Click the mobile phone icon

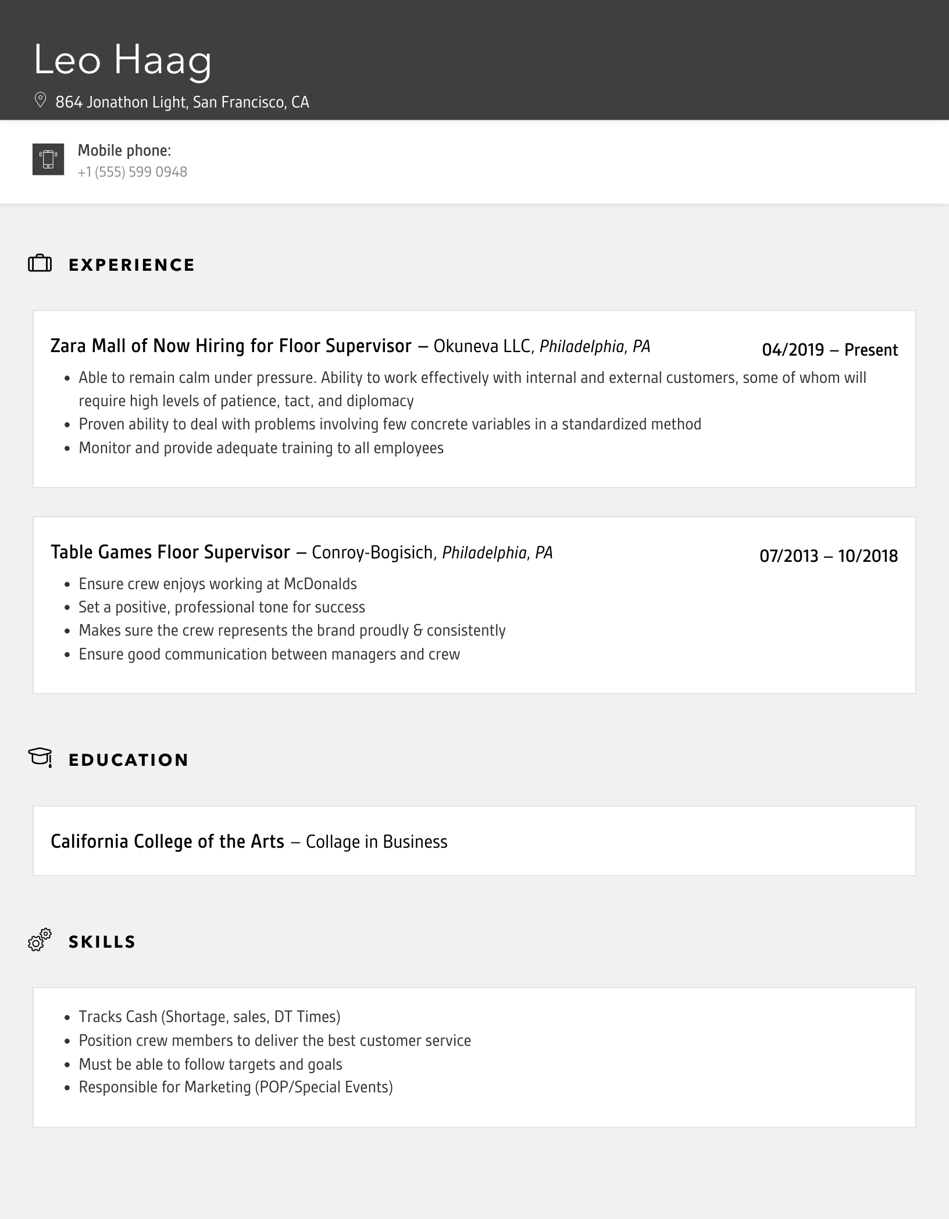point(48,159)
